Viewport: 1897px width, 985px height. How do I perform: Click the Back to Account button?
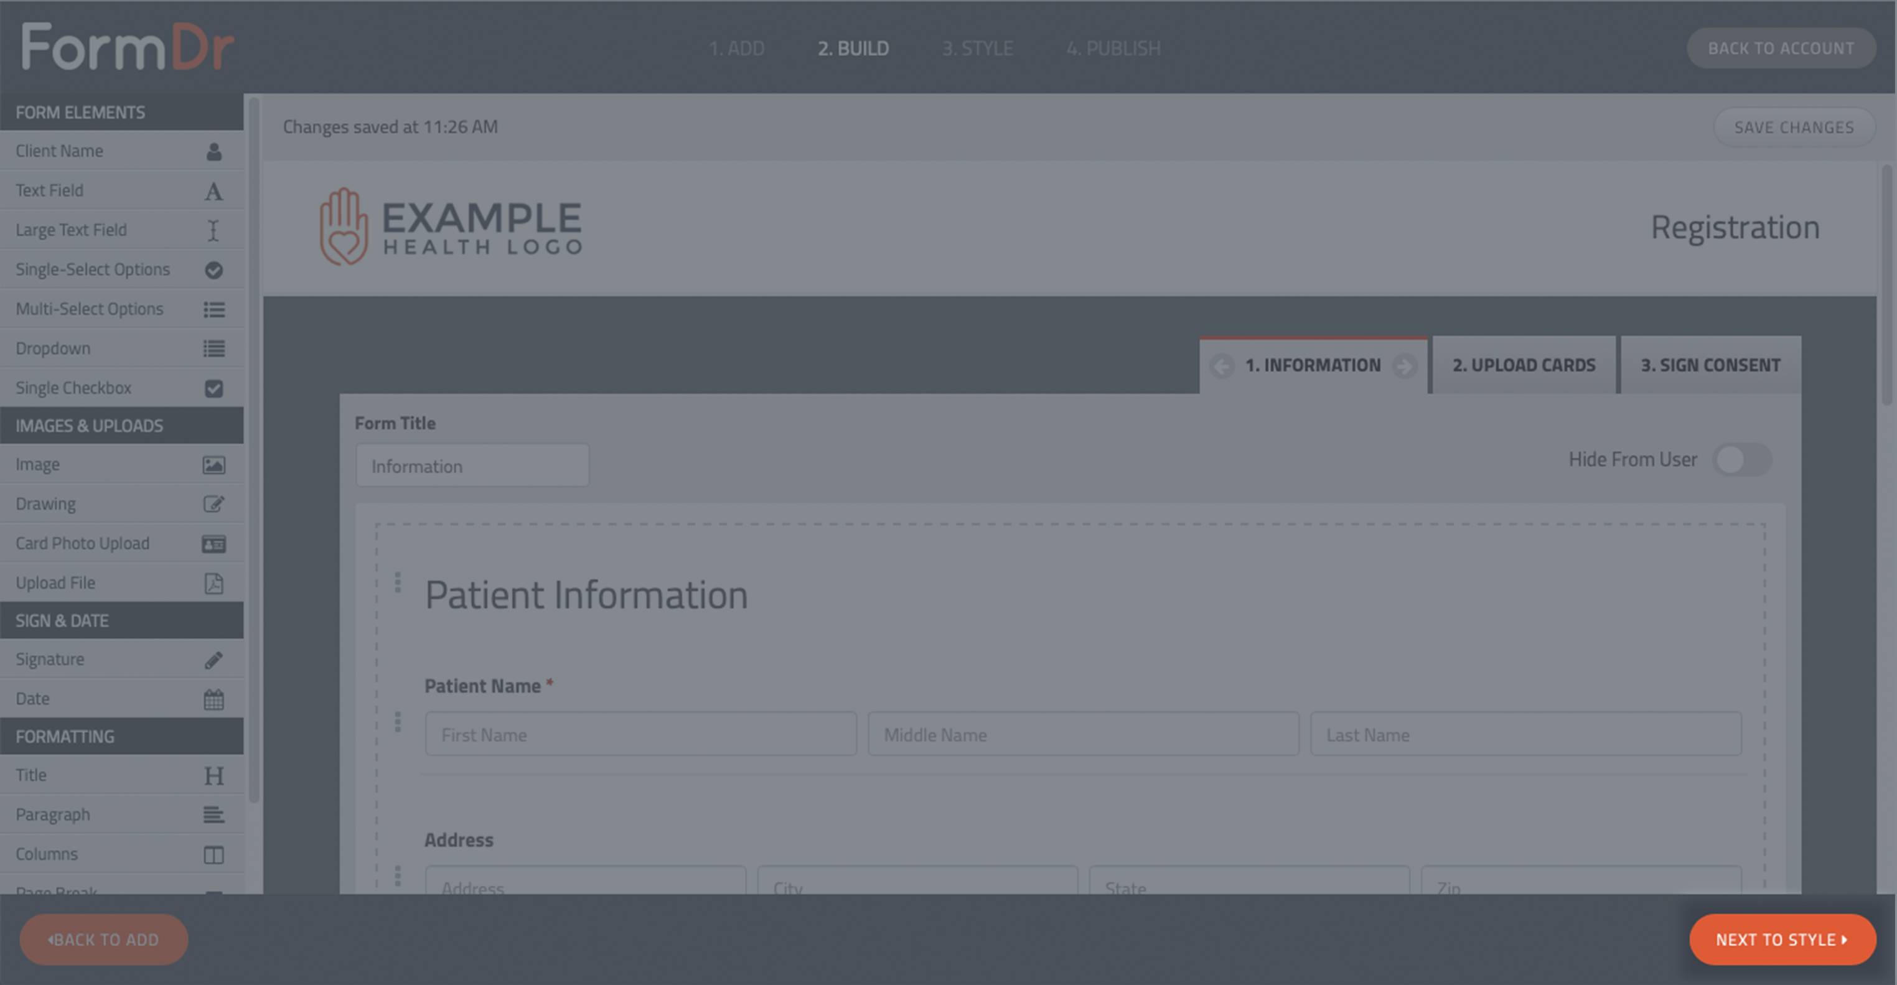1781,49
